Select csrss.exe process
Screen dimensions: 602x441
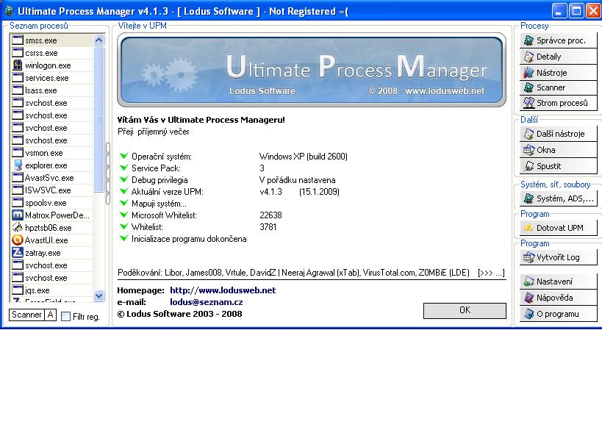click(52, 53)
